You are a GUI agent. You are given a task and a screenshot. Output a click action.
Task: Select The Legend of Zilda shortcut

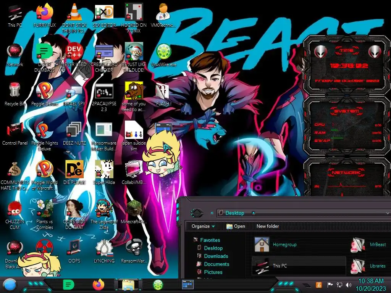click(x=104, y=215)
